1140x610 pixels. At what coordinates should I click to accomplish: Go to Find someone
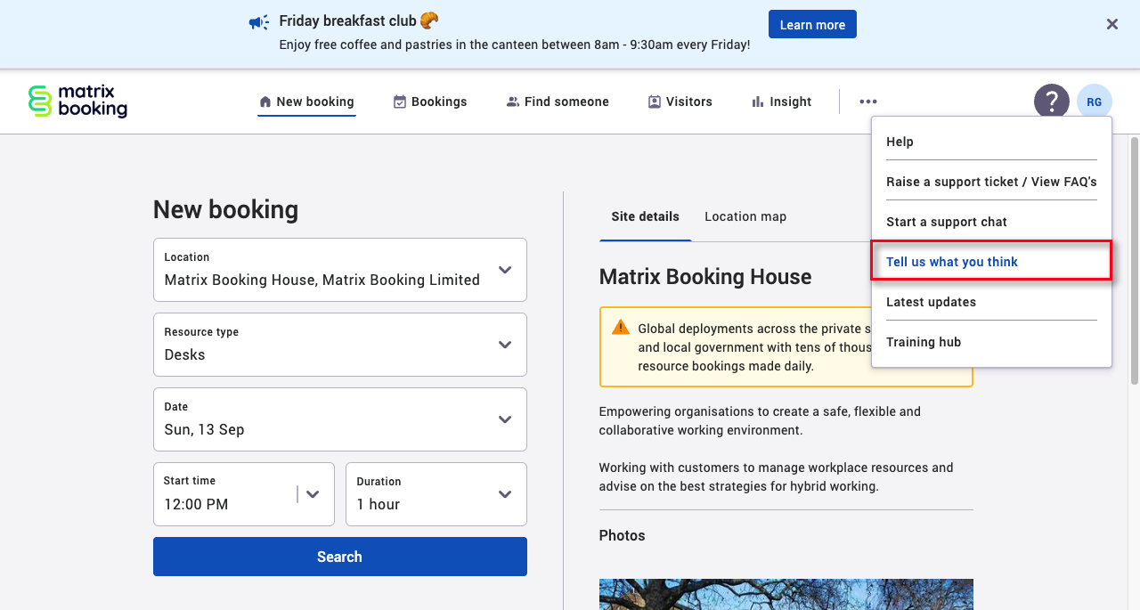point(558,102)
